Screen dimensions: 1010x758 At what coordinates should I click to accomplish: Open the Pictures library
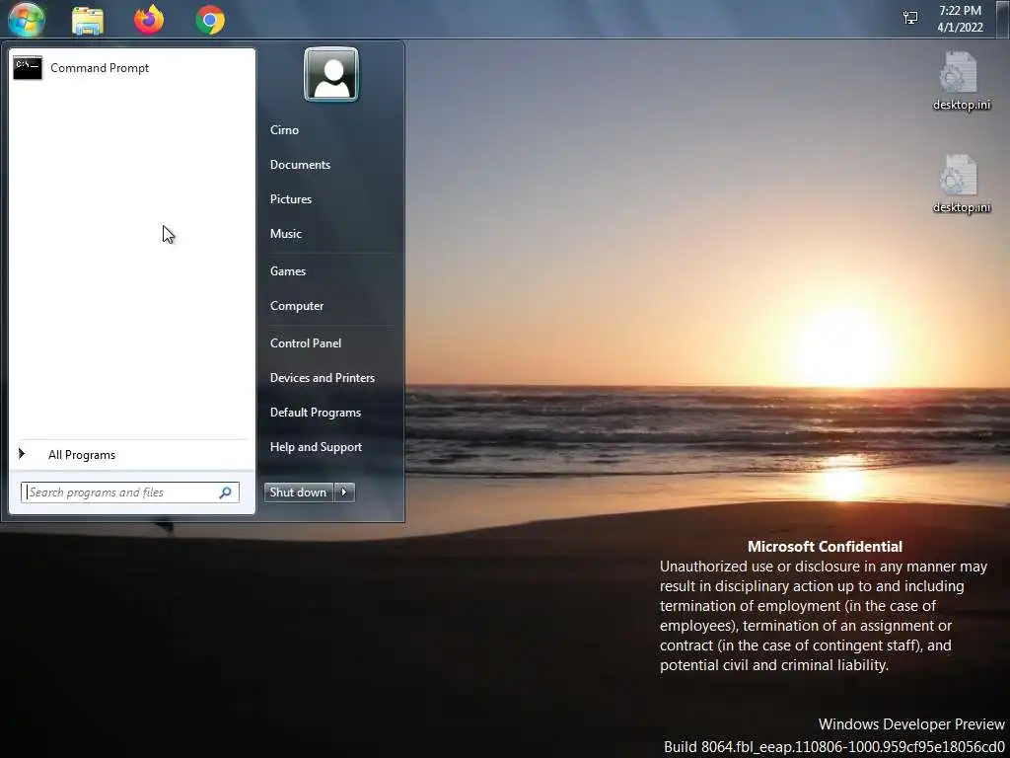[291, 199]
